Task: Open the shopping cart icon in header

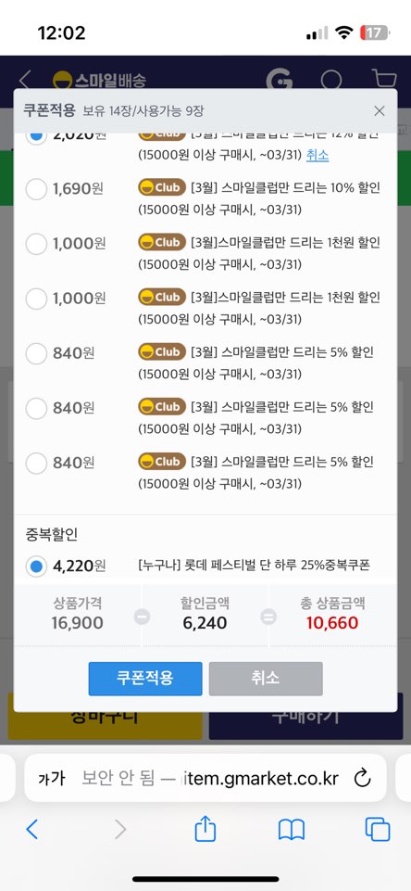Action: (x=384, y=79)
